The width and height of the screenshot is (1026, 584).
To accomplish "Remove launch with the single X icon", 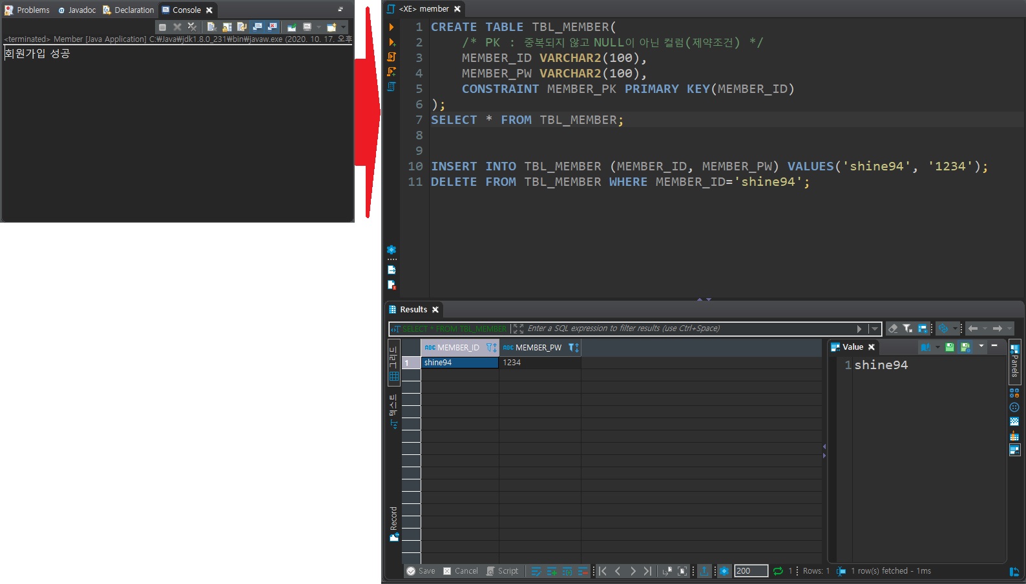I will pos(177,27).
